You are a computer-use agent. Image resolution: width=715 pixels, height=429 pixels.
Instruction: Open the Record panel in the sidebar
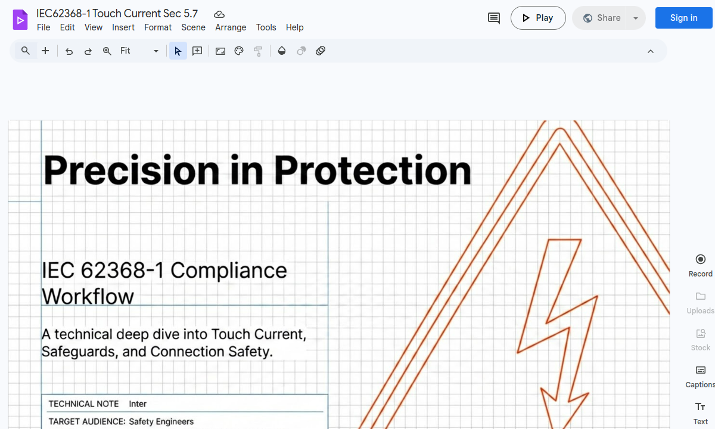pyautogui.click(x=700, y=264)
